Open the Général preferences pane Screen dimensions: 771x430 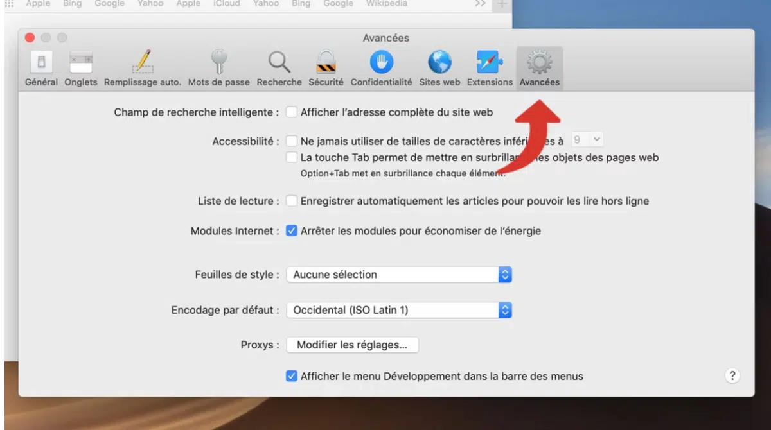pyautogui.click(x=41, y=69)
